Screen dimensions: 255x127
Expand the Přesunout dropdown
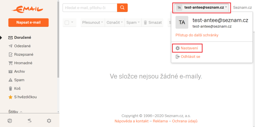[92, 23]
